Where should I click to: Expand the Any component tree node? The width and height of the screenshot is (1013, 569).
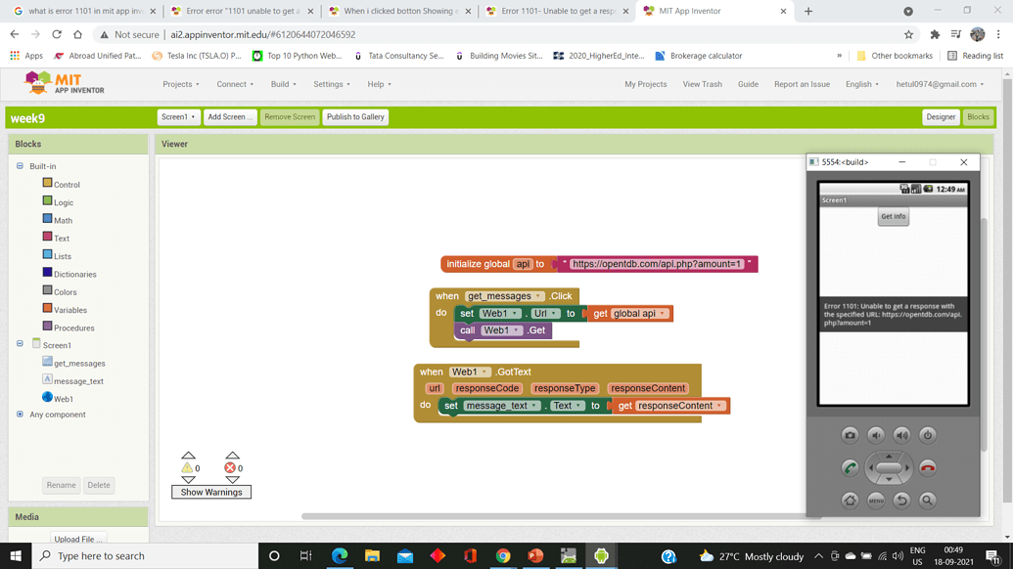[20, 415]
